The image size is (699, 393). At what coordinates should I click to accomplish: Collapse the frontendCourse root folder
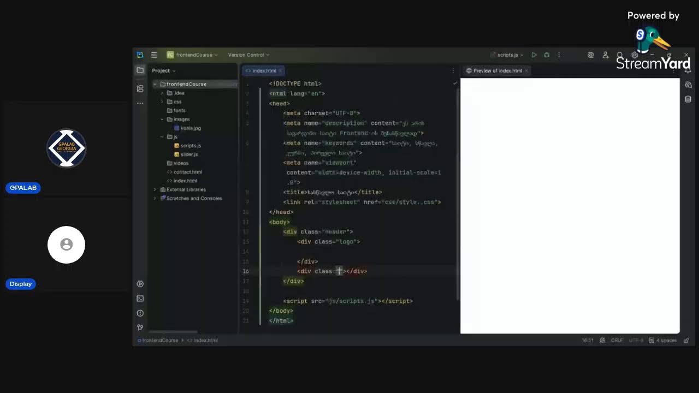click(155, 84)
